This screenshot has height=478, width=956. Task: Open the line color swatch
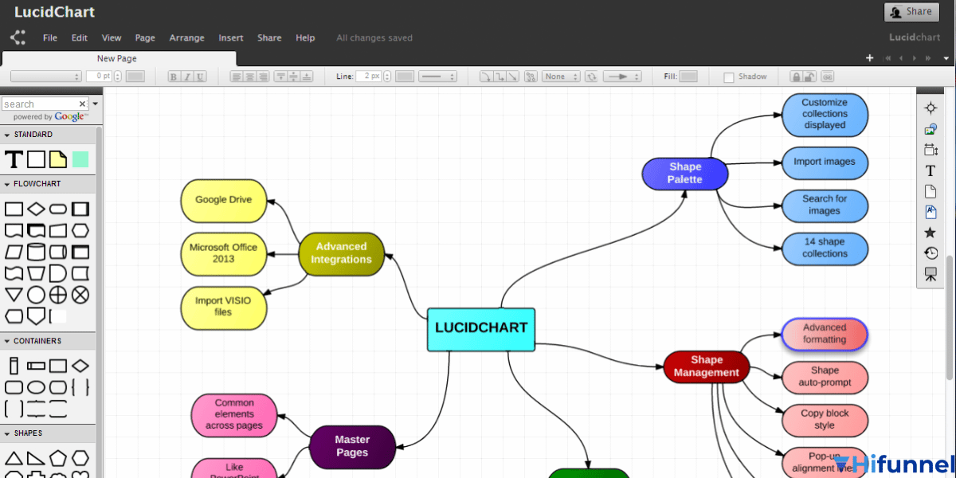coord(405,76)
